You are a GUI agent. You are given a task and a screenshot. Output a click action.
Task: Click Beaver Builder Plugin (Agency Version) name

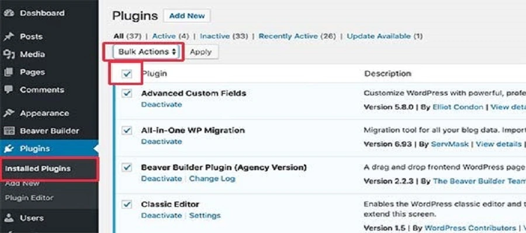point(224,167)
